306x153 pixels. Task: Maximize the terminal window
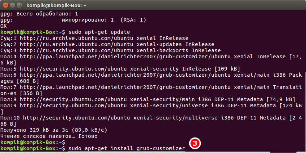tap(19, 5)
